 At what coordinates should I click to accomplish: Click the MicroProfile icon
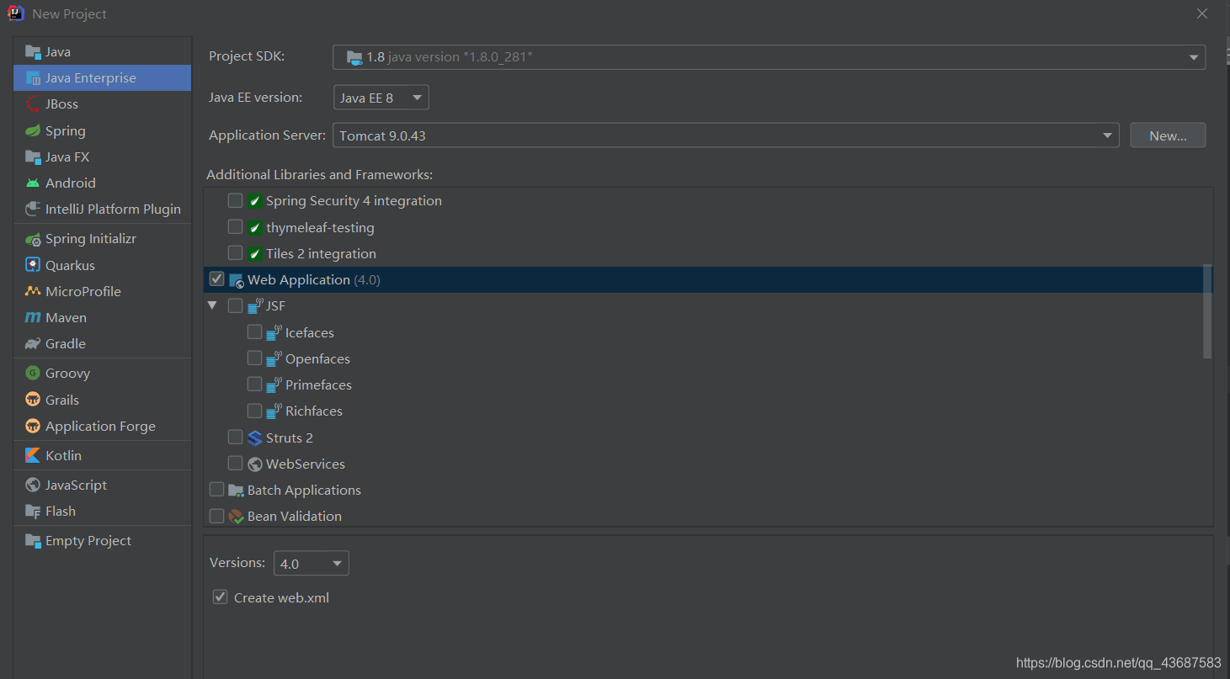coord(33,291)
